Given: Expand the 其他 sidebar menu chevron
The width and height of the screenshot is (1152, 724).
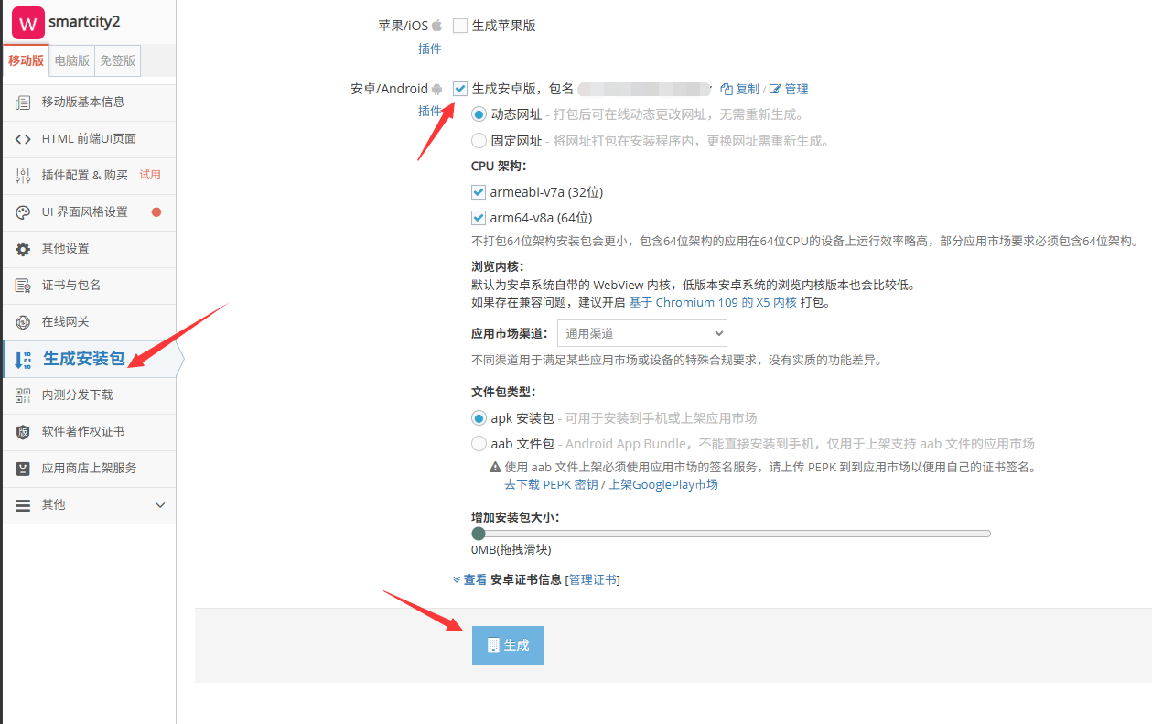Looking at the screenshot, I should [160, 505].
